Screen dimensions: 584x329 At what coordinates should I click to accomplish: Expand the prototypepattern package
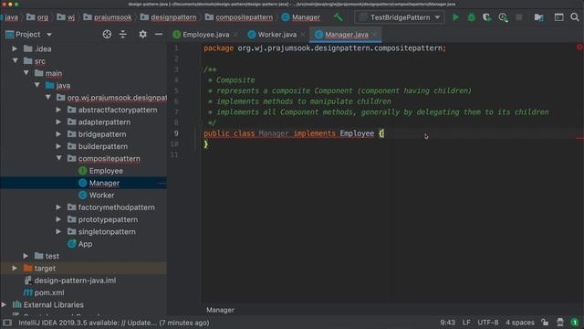(58, 219)
